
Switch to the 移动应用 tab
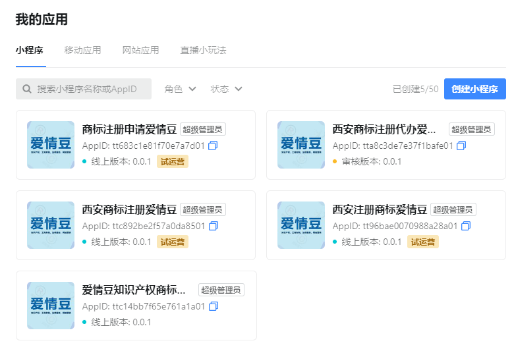click(x=82, y=50)
